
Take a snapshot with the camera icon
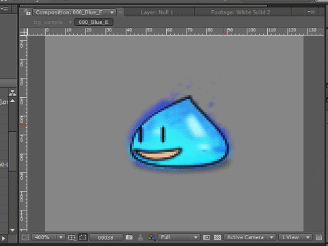coord(129,237)
